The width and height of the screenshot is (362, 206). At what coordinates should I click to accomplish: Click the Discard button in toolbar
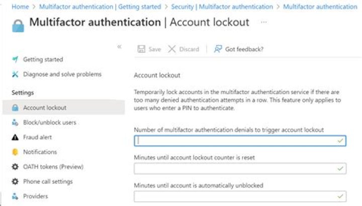point(184,49)
